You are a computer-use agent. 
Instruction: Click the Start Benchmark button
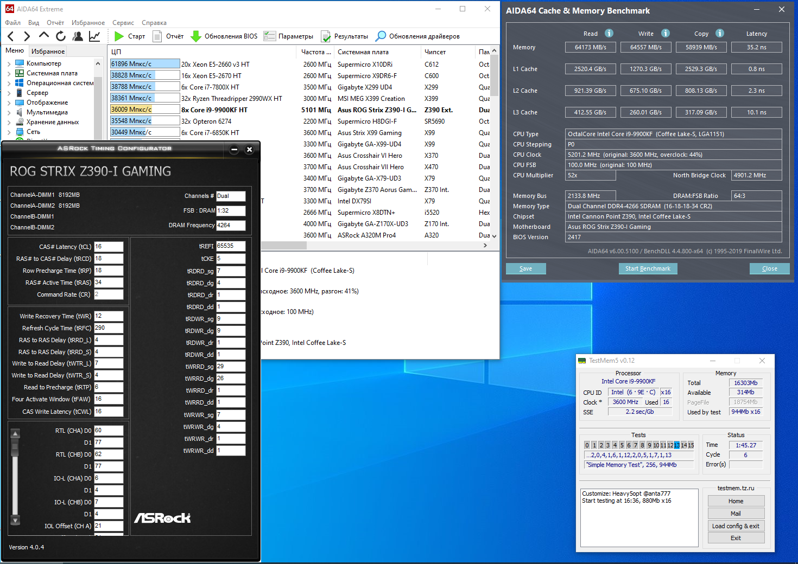pos(648,268)
